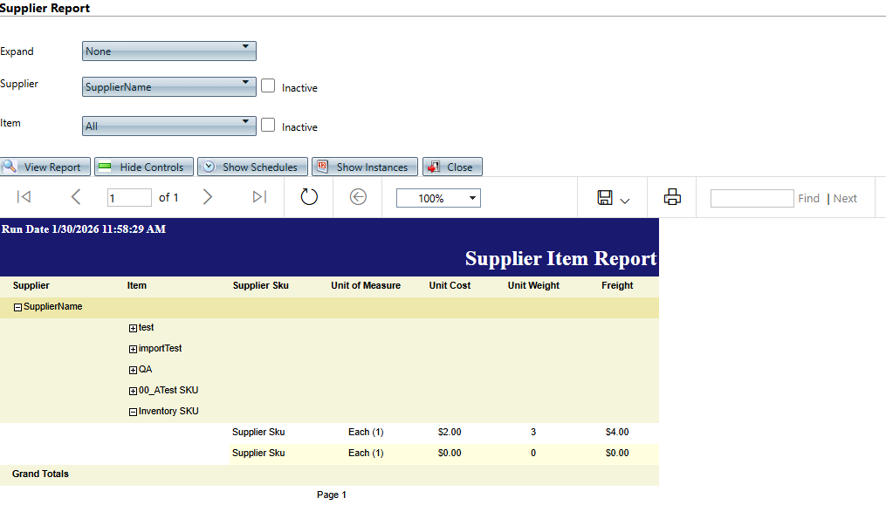Expand the importTest item row
Viewport: 886px width, 505px height.
(133, 349)
